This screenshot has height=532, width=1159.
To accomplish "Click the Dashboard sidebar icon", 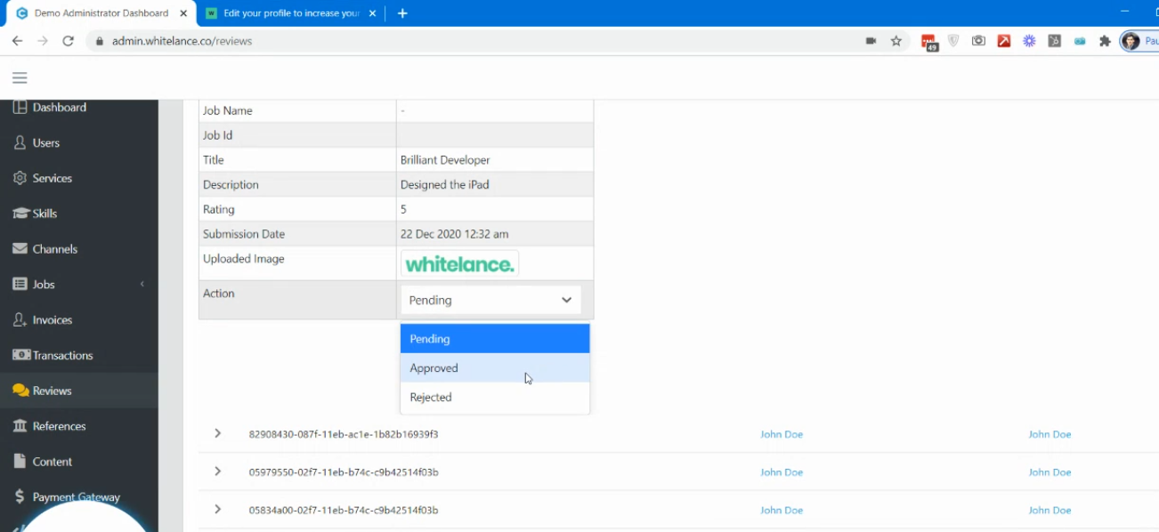I will (20, 108).
